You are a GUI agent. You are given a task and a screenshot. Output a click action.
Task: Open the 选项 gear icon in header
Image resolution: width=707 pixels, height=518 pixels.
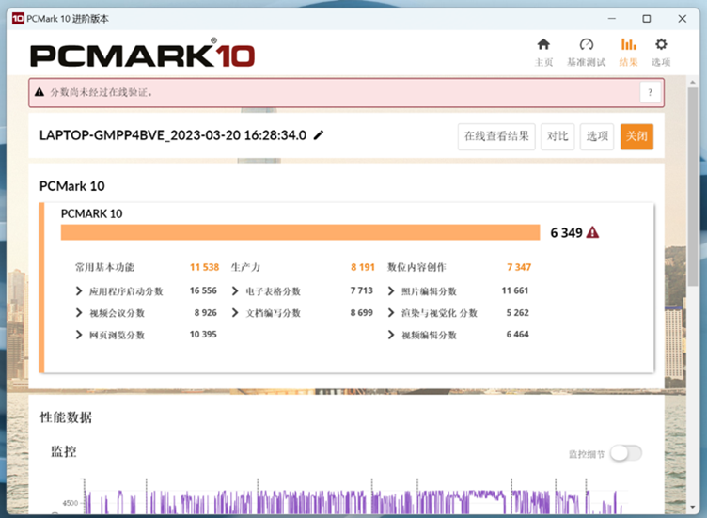pyautogui.click(x=661, y=44)
